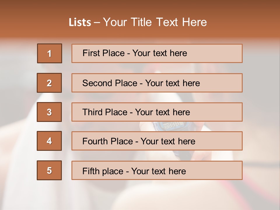This screenshot has width=280, height=210.
Task: Pick the number 4 box
Action: point(49,141)
